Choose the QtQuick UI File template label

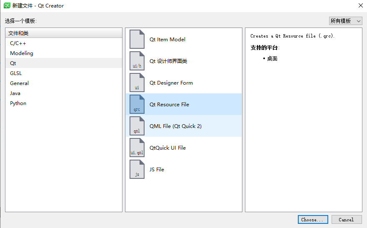click(x=167, y=148)
